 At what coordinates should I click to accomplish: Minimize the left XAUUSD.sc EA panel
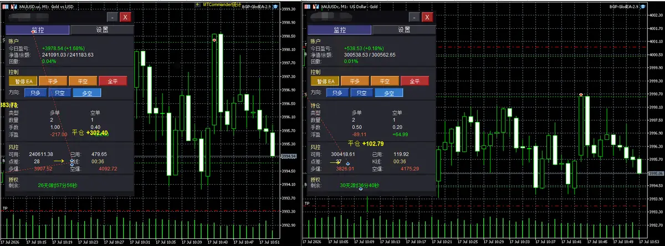112,17
